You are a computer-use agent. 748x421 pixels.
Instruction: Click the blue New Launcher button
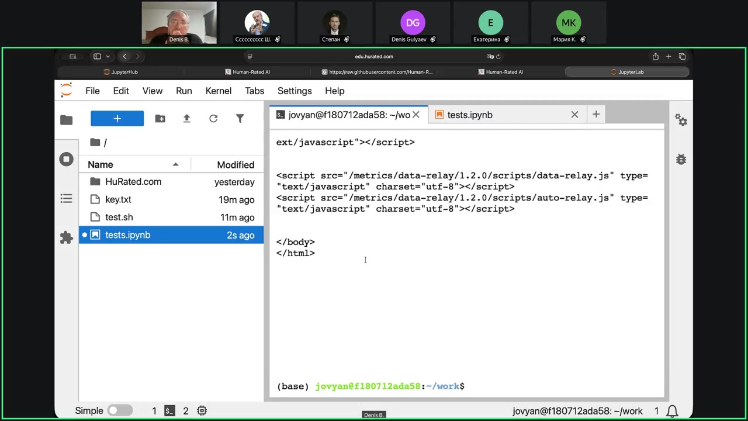pyautogui.click(x=117, y=119)
